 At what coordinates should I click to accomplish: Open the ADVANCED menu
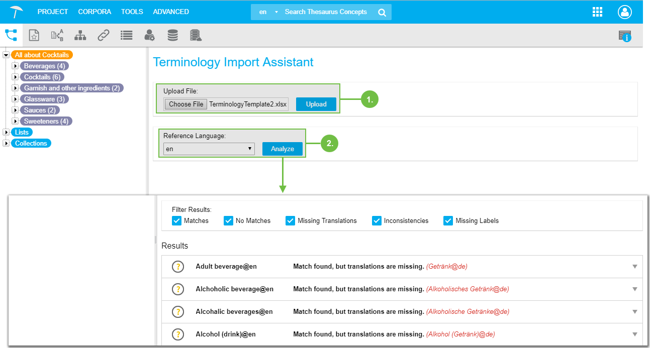pos(171,12)
